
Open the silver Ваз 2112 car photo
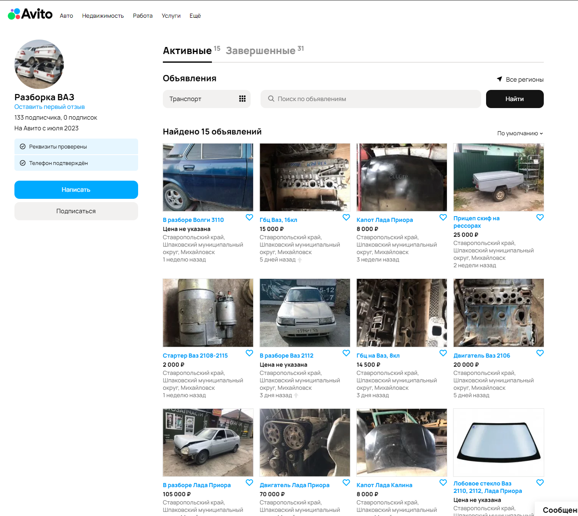305,313
